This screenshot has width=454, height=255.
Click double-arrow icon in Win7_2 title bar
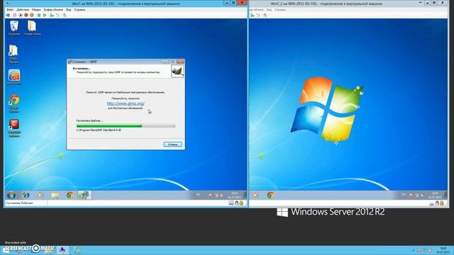click(x=420, y=2)
